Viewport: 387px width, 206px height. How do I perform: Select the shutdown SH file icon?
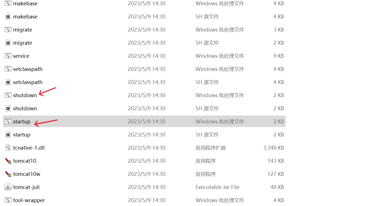click(8, 109)
